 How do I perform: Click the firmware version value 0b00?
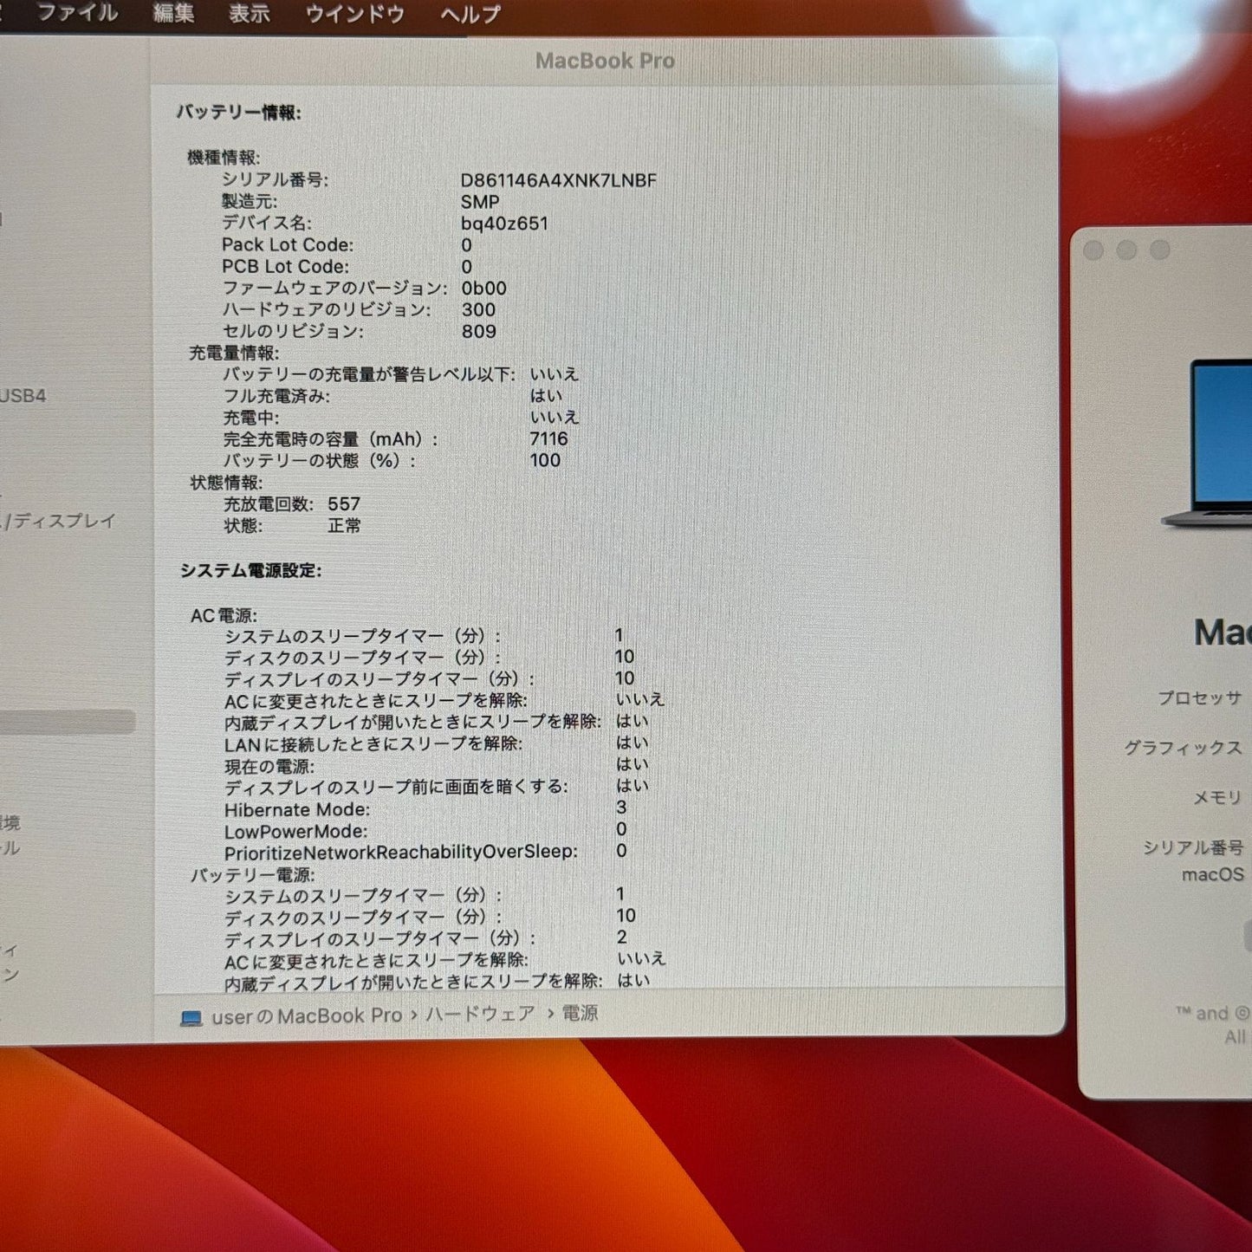pos(483,289)
